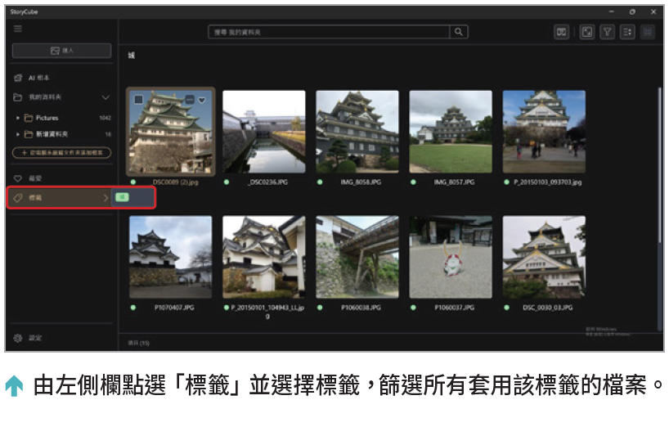
Task: Select the P_20150103_093703.jpg thumbnail
Action: [x=544, y=132]
